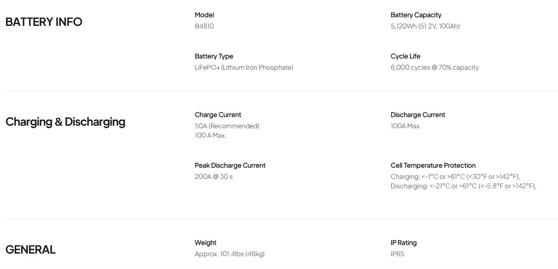Click the IP65 rating value

click(x=397, y=254)
